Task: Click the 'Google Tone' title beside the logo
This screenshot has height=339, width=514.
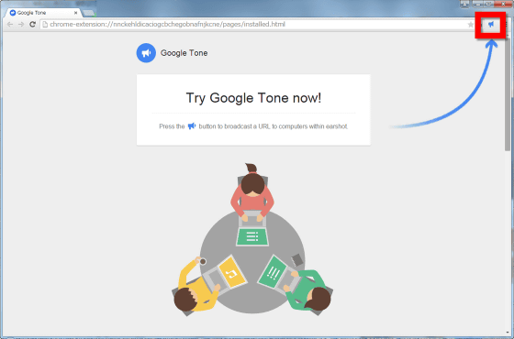Action: pos(184,53)
